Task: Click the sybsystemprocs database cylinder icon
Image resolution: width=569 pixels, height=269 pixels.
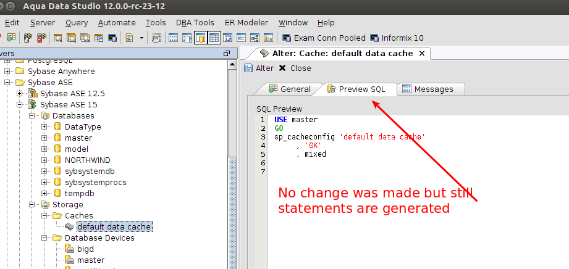Action: point(57,183)
